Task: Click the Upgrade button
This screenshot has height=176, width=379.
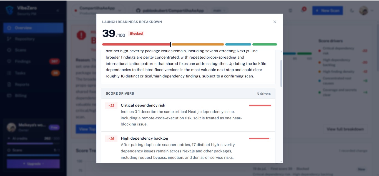Action: pyautogui.click(x=33, y=164)
